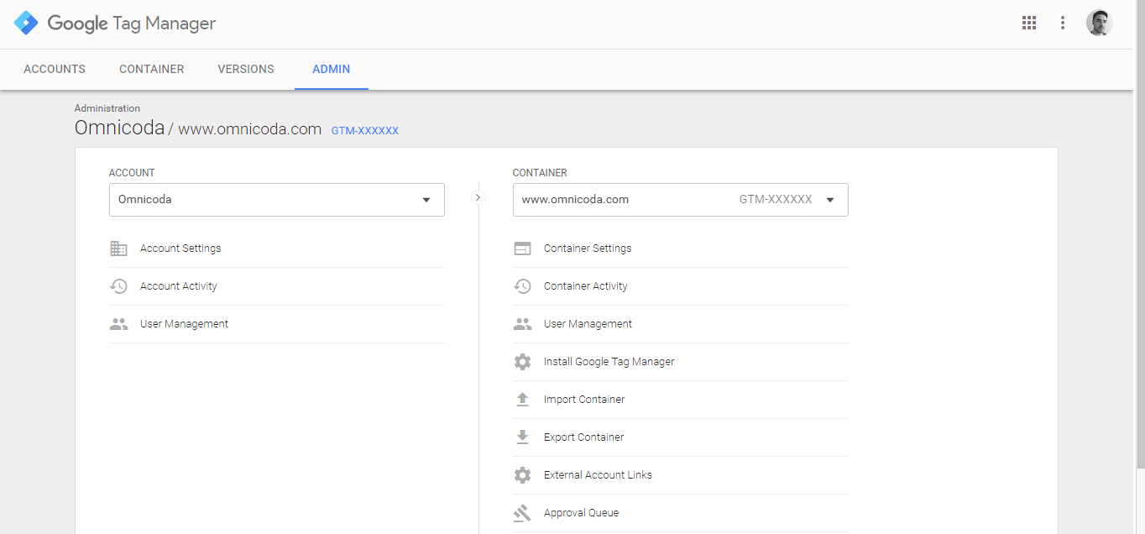The width and height of the screenshot is (1145, 534).
Task: Click the Administration heading label
Action: [107, 108]
